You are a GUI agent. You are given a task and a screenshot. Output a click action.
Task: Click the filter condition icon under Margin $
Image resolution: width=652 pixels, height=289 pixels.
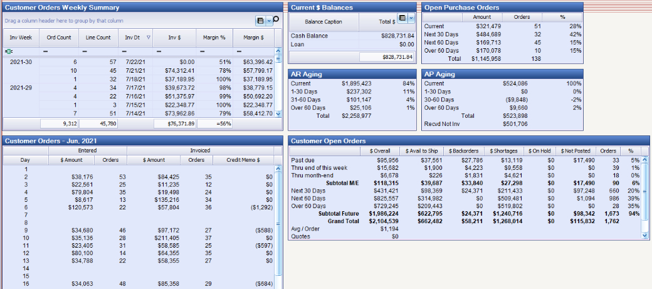238,51
